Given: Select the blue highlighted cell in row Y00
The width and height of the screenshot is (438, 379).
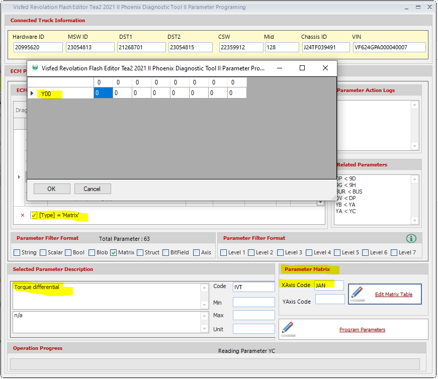Looking at the screenshot, I should [x=103, y=93].
